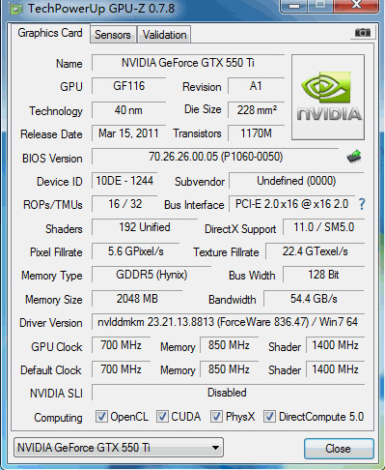Screen dimensions: 385x470
Task: Click the GPU-Z title bar app icon
Action: click(x=16, y=9)
